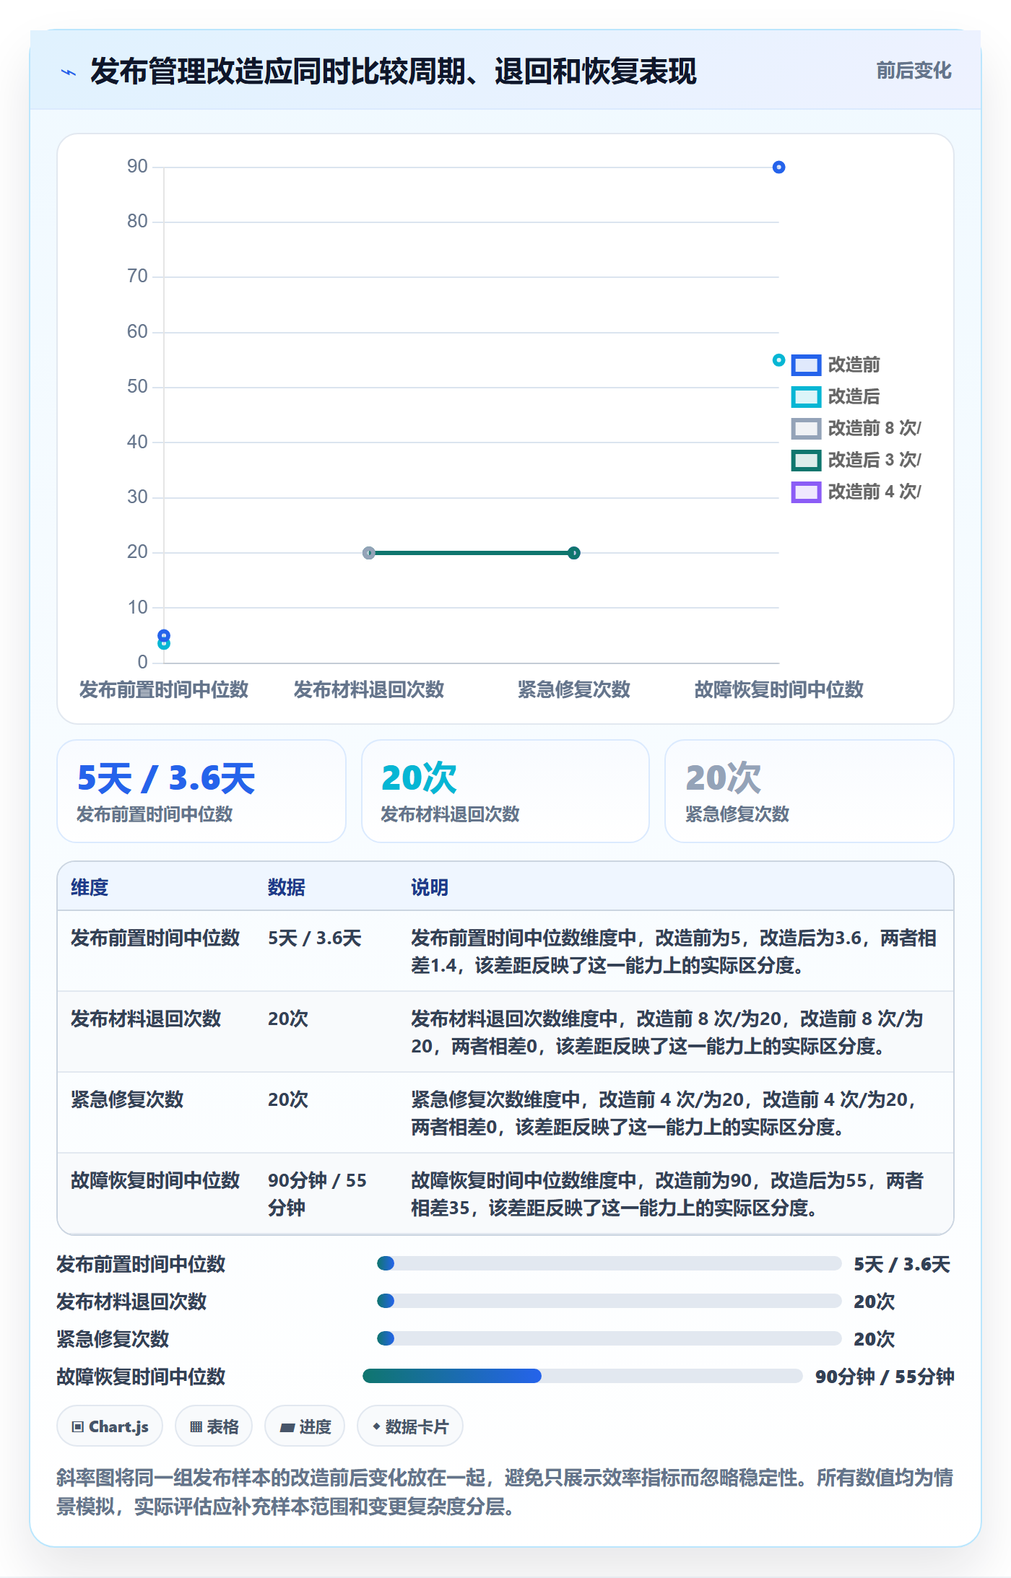Viewport: 1011px width, 1578px height.
Task: Click the 说明 column header
Action: (430, 887)
